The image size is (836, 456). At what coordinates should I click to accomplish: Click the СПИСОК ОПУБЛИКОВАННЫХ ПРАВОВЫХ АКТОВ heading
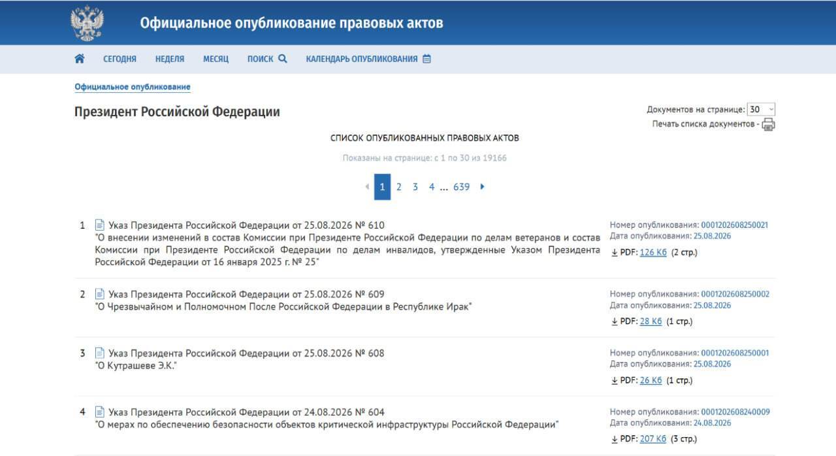point(425,138)
